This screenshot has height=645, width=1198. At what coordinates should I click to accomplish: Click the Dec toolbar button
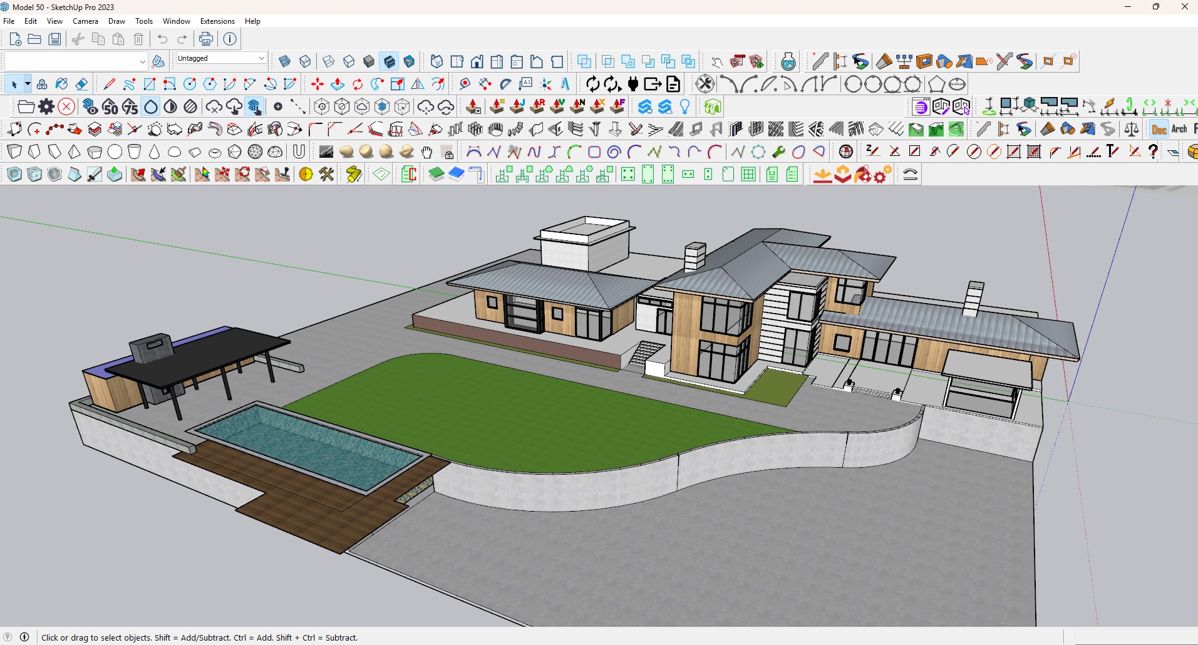point(1159,129)
